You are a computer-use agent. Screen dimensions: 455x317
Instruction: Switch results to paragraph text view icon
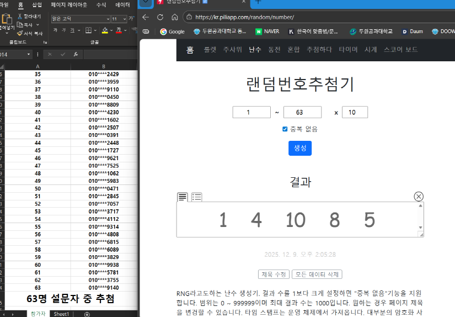(x=183, y=197)
